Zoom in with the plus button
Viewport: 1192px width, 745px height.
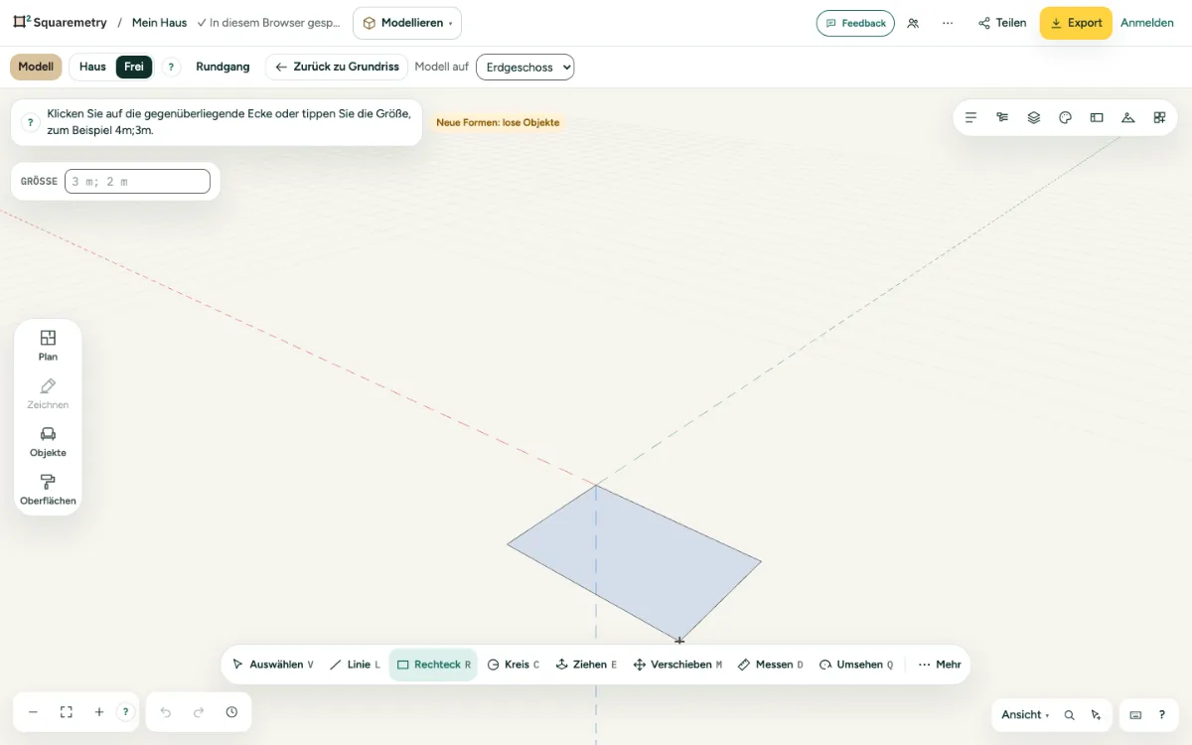click(99, 712)
